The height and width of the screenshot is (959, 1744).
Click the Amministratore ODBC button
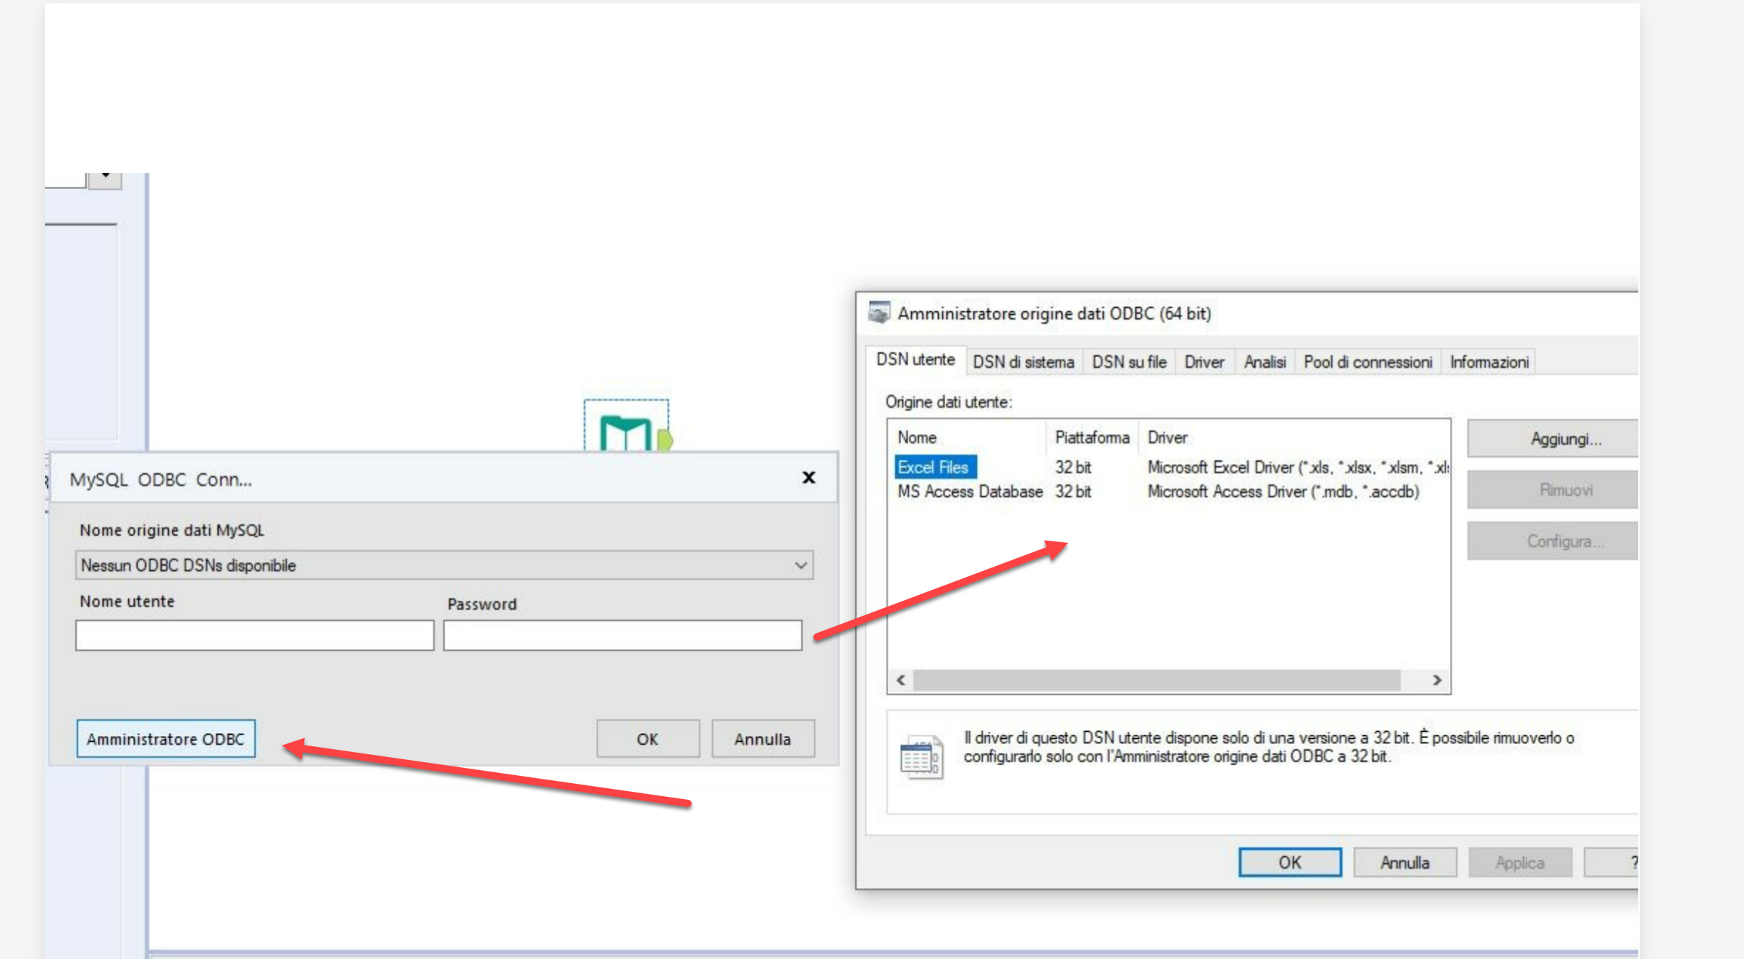[x=166, y=738]
